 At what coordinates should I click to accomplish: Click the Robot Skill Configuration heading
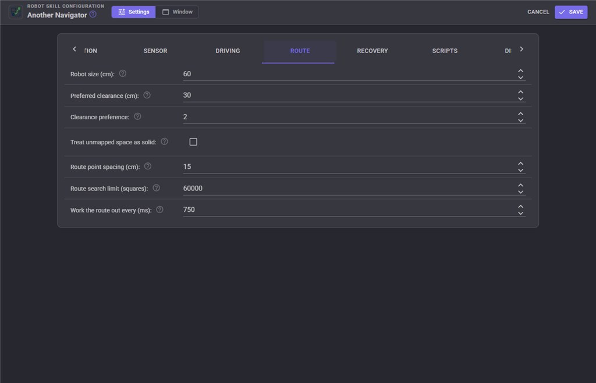[x=65, y=6]
